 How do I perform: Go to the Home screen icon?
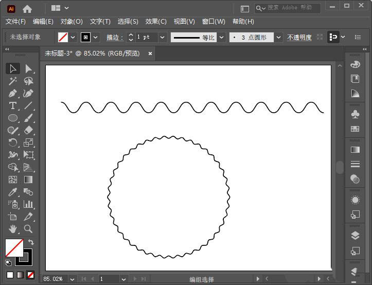click(x=27, y=9)
